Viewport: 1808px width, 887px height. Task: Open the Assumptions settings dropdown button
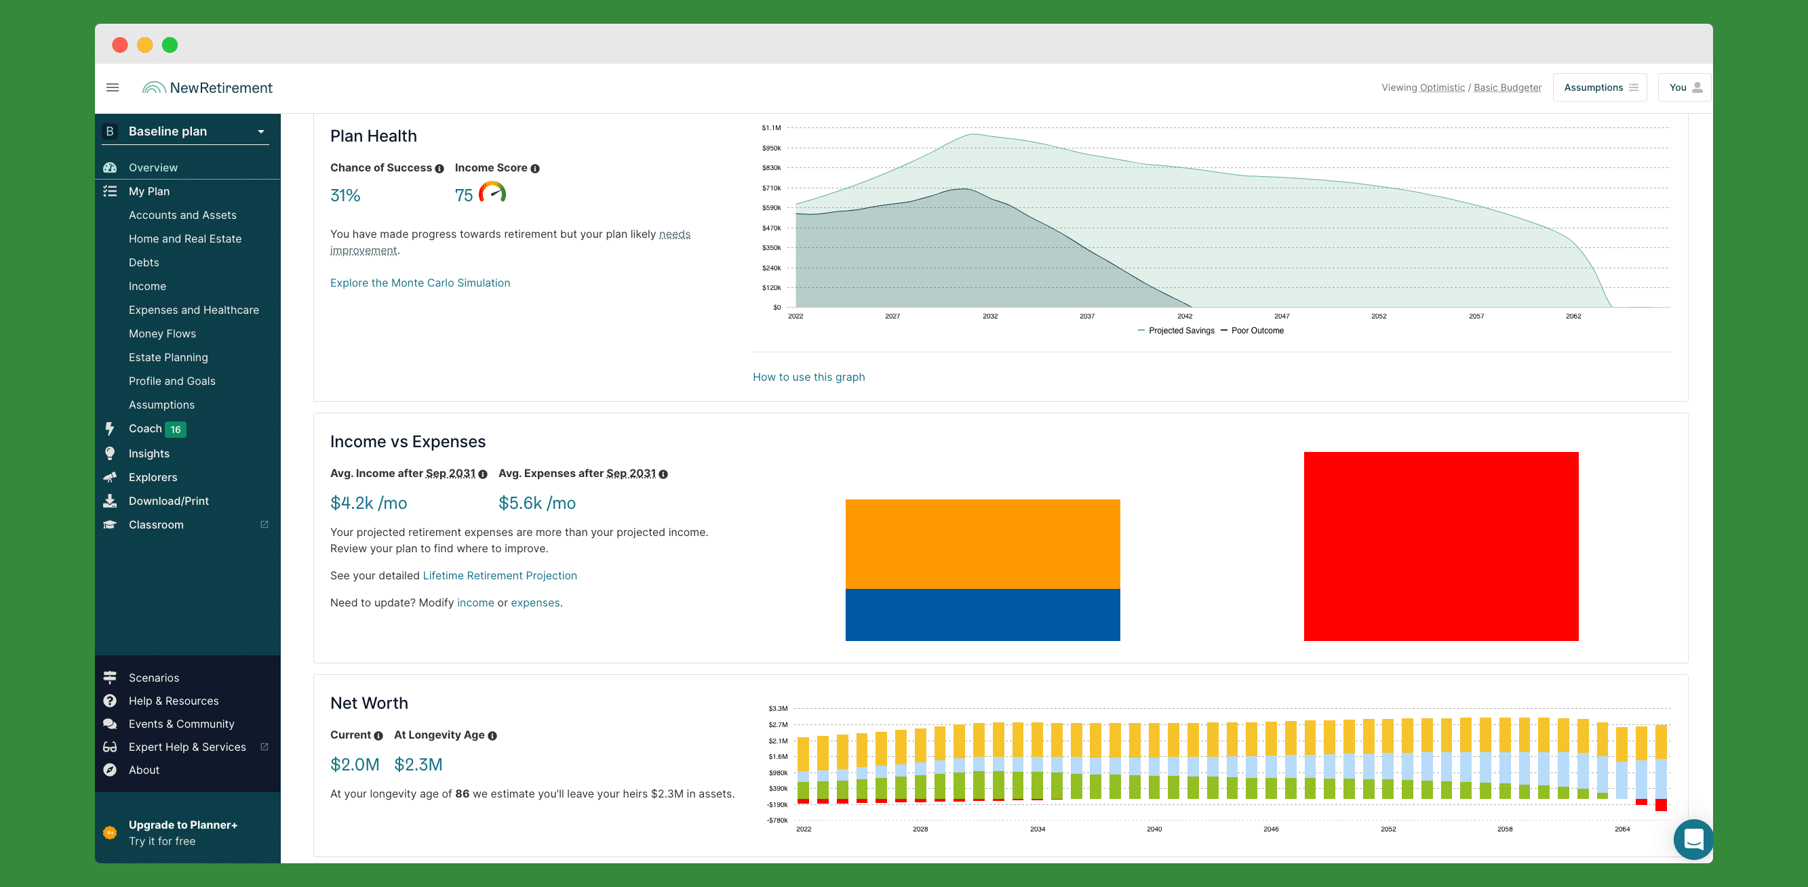coord(1600,87)
